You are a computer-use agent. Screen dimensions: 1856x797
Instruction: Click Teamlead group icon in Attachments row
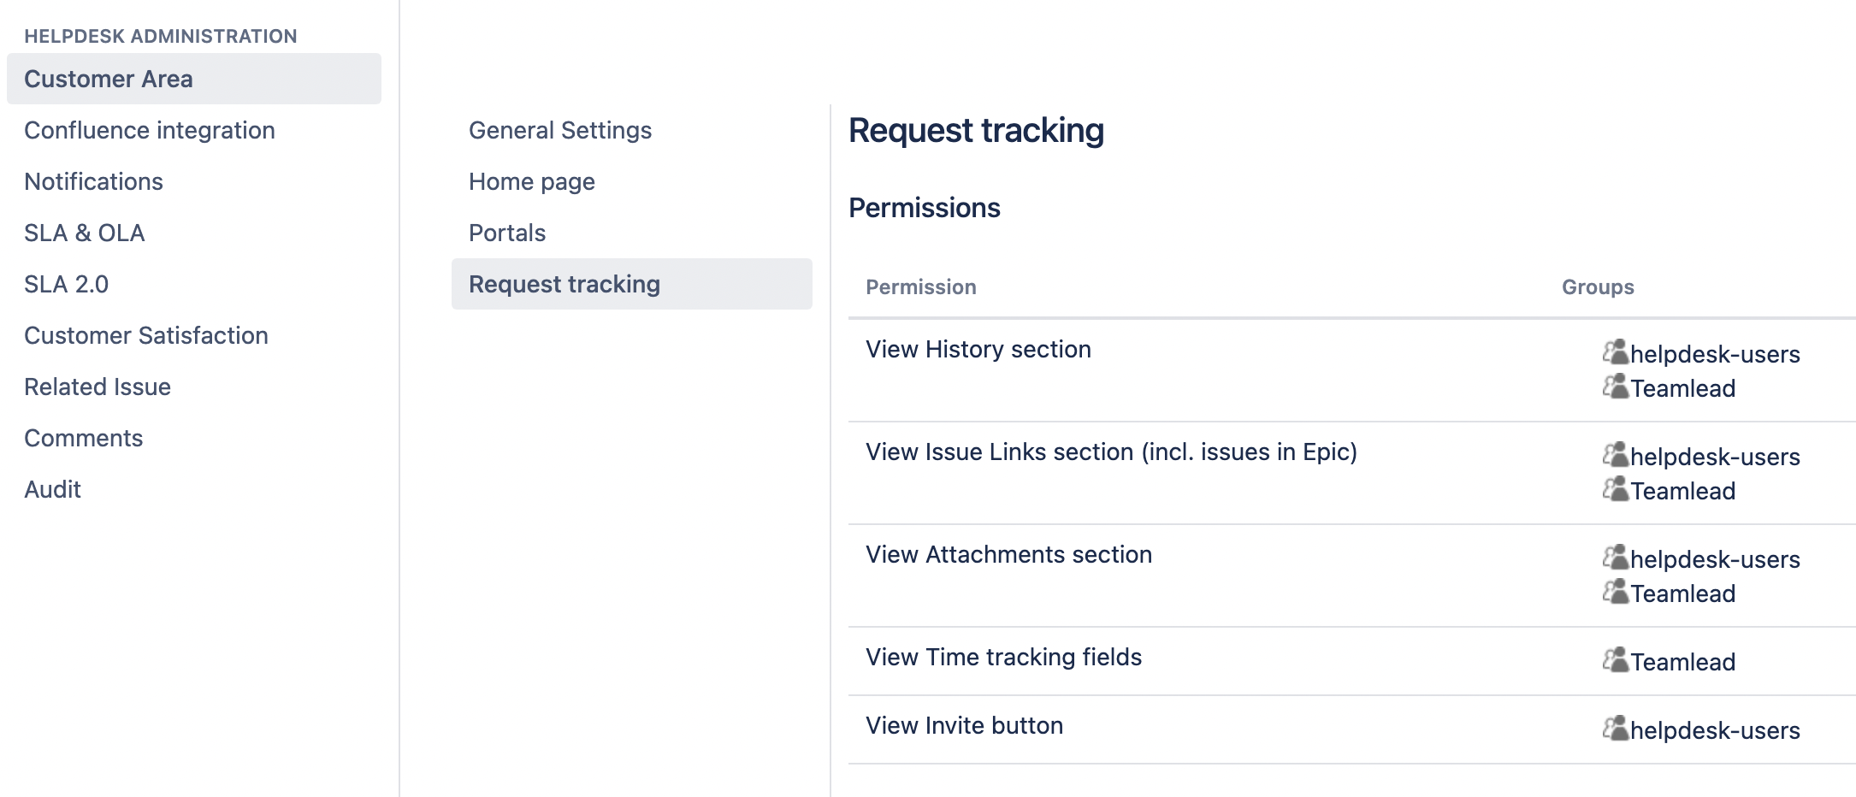pos(1615,592)
